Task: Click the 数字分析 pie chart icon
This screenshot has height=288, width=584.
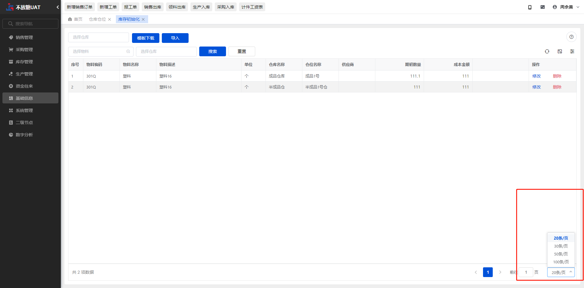Action: point(11,135)
